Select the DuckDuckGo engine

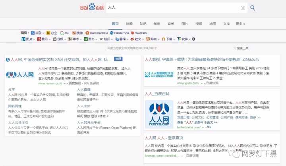tap(97, 33)
